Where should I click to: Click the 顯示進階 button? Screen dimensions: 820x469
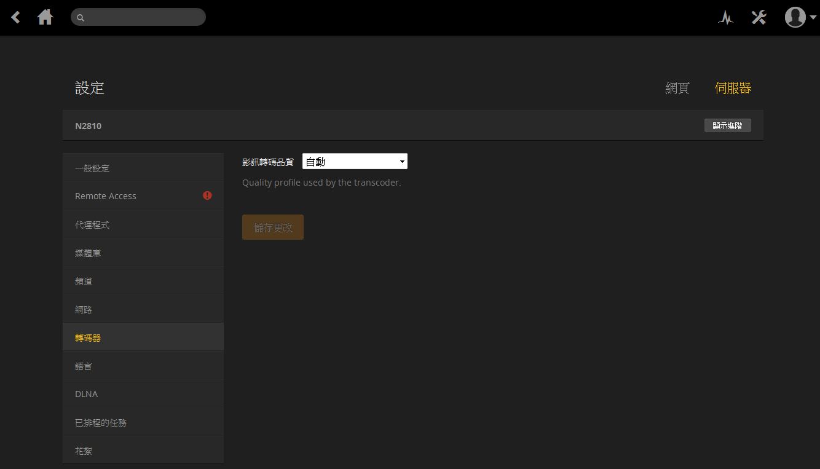[727, 125]
